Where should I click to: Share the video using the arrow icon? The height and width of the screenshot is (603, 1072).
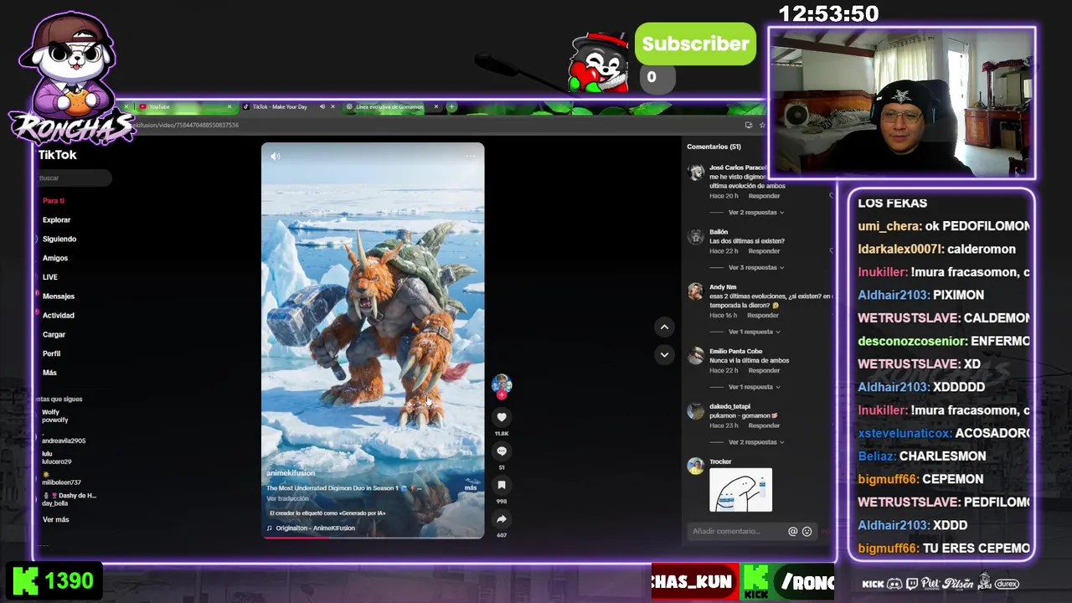[502, 519]
